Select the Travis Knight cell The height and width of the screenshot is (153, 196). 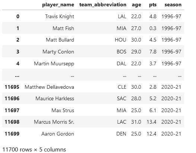tap(60, 16)
